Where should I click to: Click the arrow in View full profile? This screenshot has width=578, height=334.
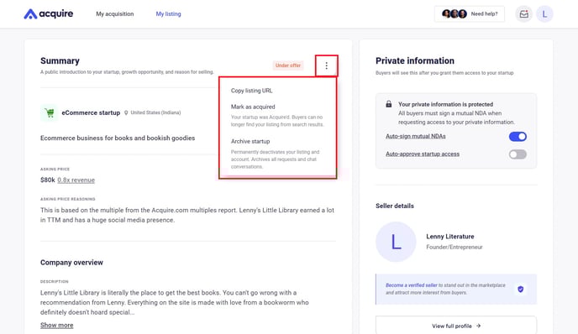click(478, 326)
